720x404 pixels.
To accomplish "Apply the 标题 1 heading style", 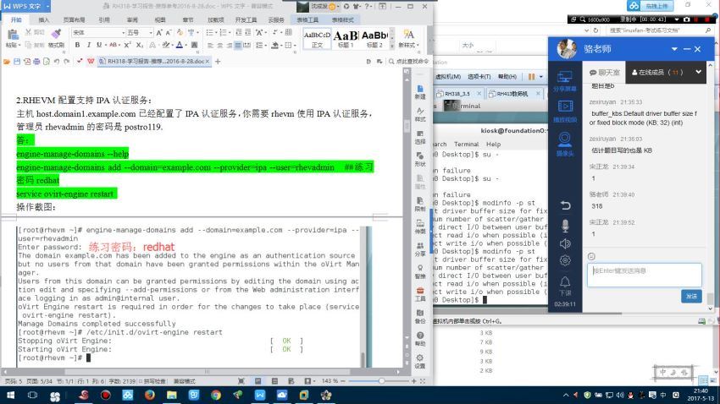I will pyautogui.click(x=346, y=40).
